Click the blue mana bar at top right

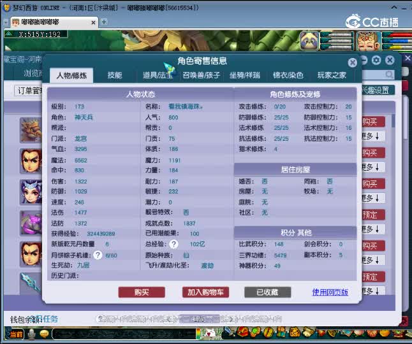click(397, 41)
